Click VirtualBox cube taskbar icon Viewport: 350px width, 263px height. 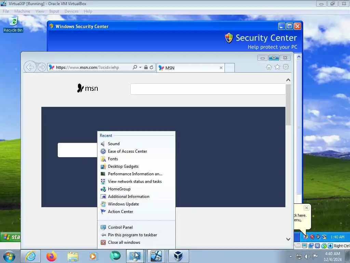[x=178, y=256]
